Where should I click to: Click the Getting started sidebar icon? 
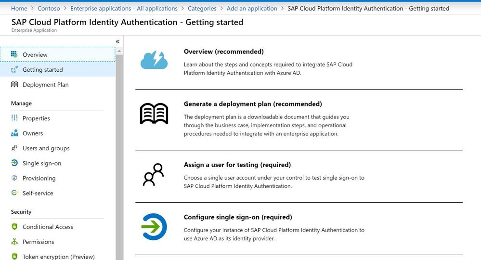(x=14, y=70)
